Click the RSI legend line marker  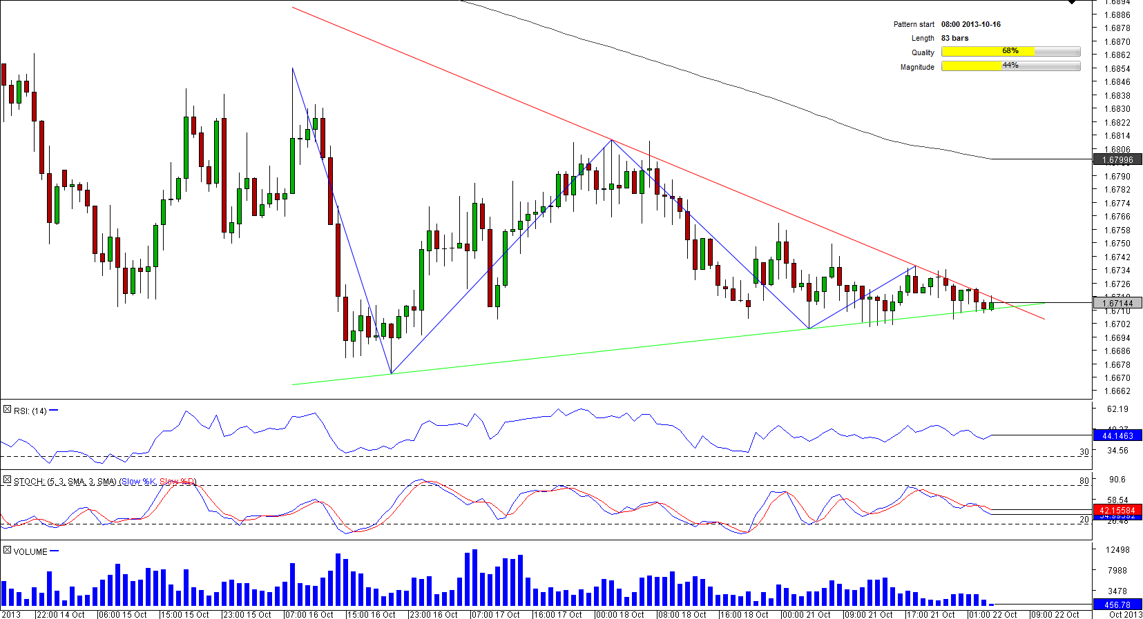[x=54, y=411]
